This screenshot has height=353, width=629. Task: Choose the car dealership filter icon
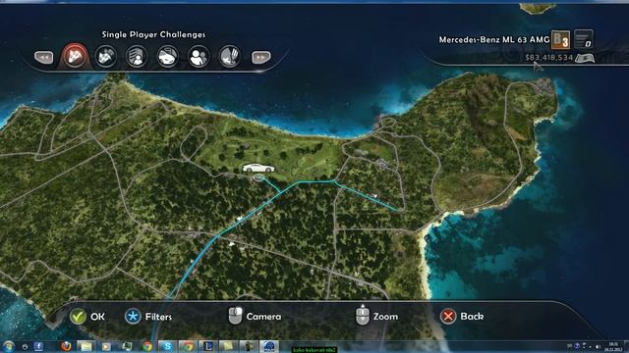coord(168,56)
